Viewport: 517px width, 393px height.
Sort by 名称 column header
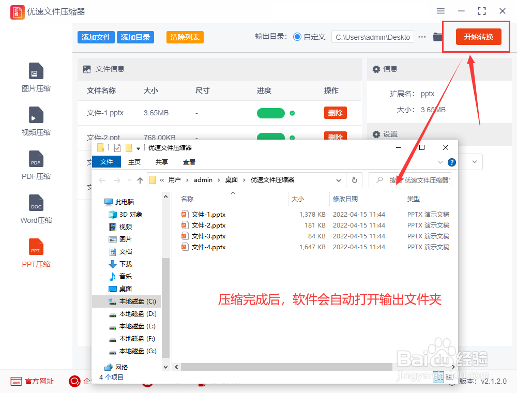tap(187, 199)
